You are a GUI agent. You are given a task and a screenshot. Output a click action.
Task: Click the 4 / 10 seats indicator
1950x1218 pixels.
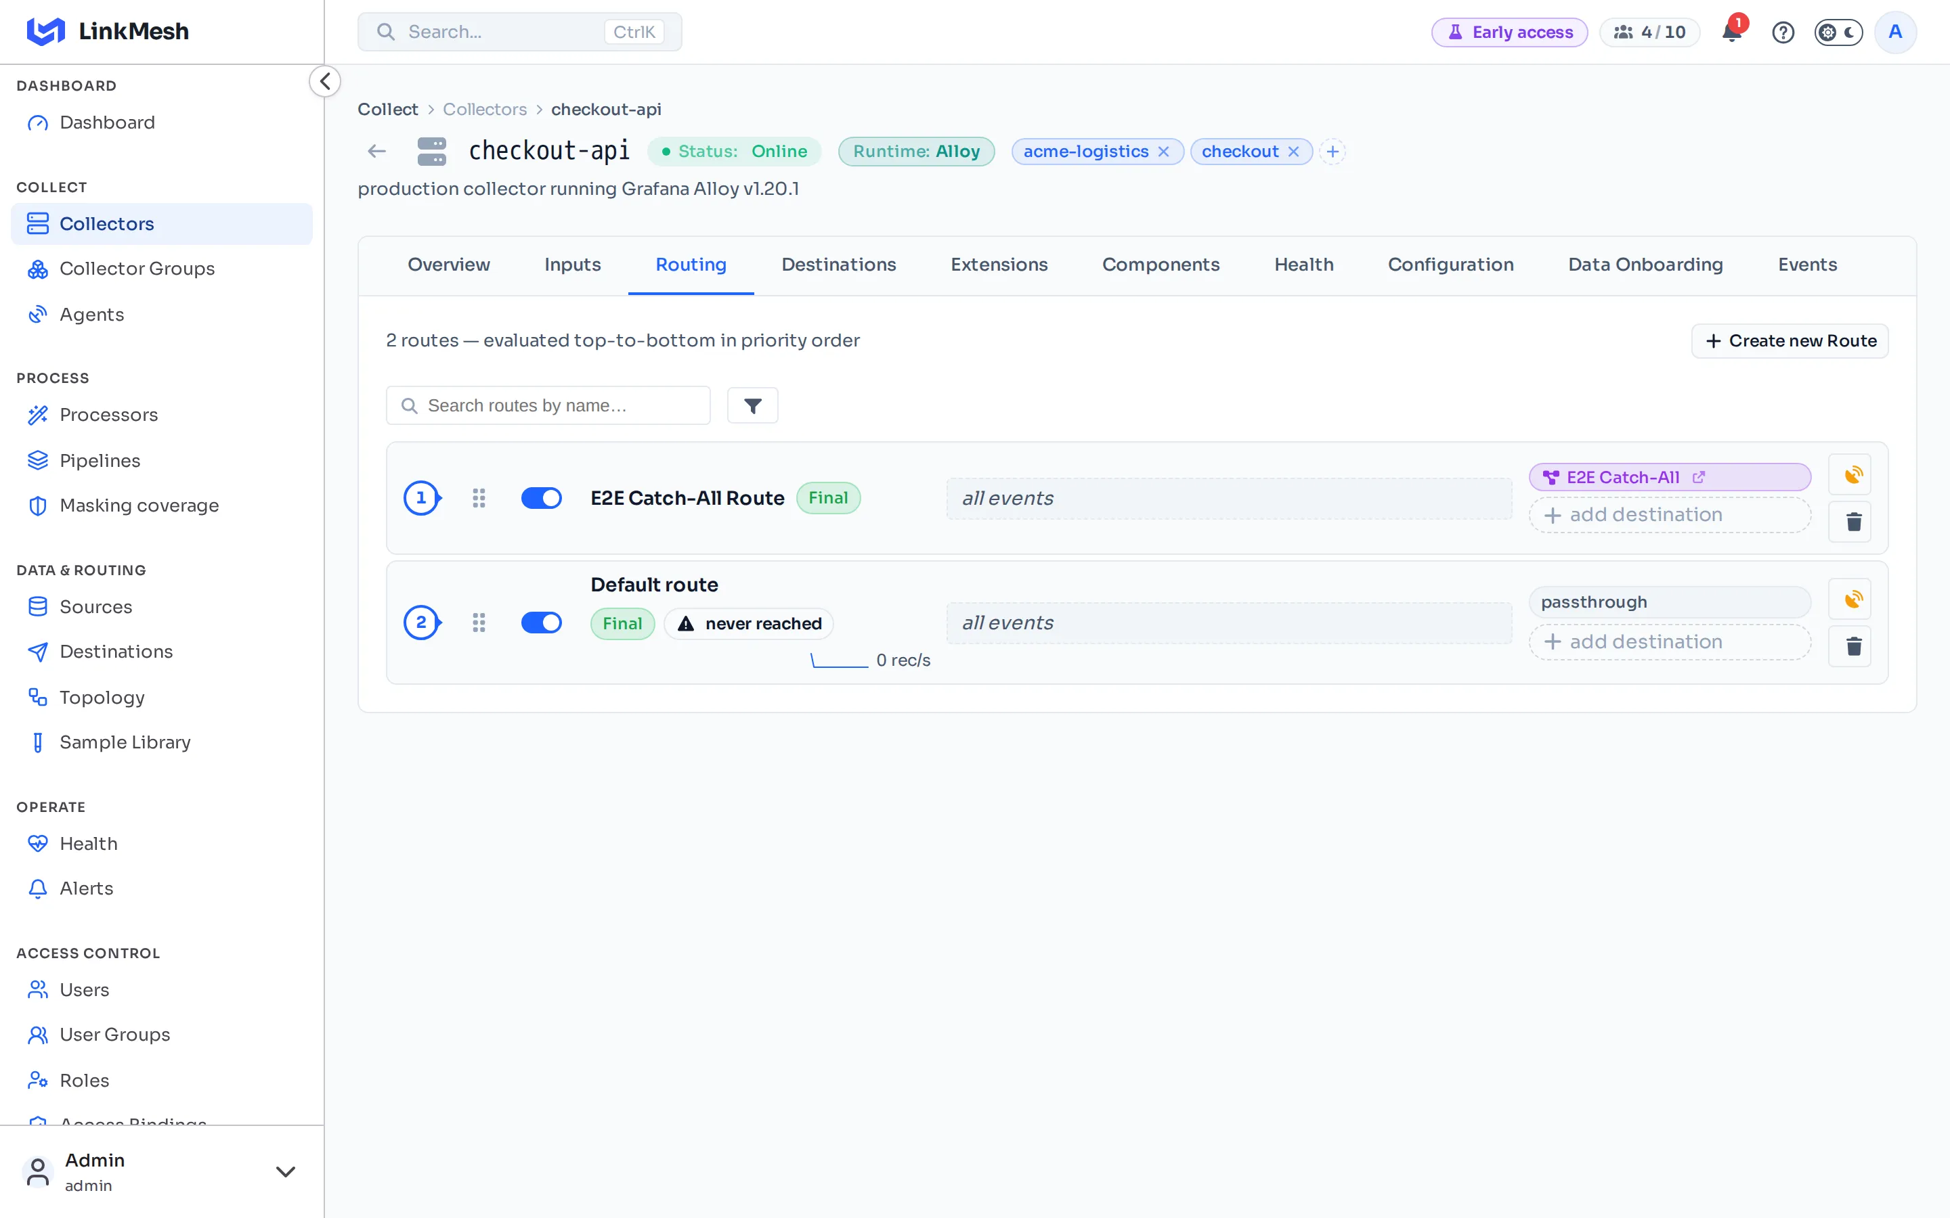click(x=1649, y=32)
